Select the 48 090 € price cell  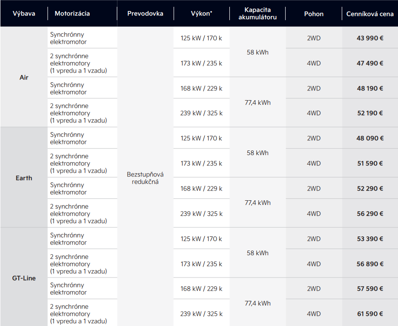[x=370, y=138]
